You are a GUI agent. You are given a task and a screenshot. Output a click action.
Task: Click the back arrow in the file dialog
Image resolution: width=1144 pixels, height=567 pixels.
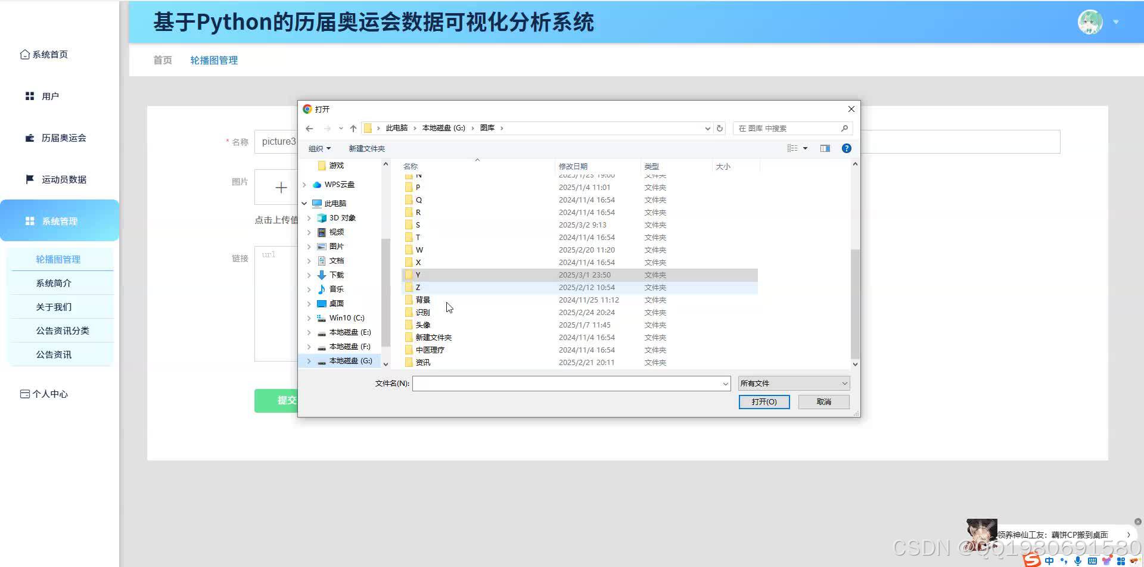point(309,127)
